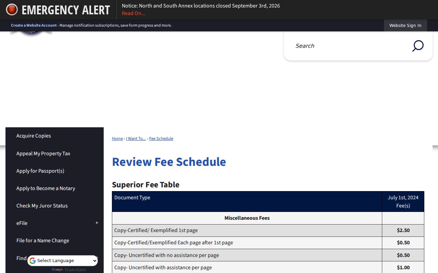This screenshot has width=438, height=273.
Task: Click the red emergency alert indicator icon
Action: pyautogui.click(x=12, y=10)
